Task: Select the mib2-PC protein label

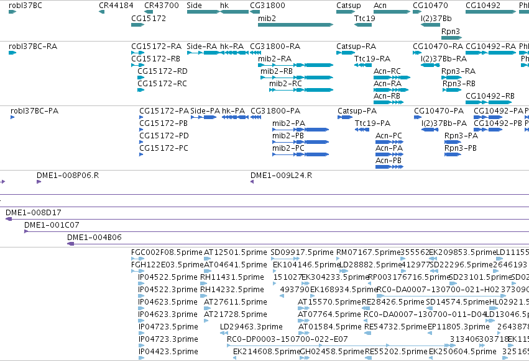Action: pos(288,148)
